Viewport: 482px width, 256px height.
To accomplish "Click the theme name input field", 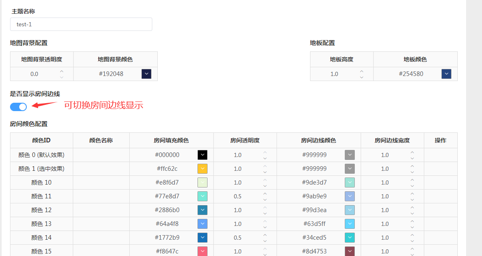I will click(81, 24).
